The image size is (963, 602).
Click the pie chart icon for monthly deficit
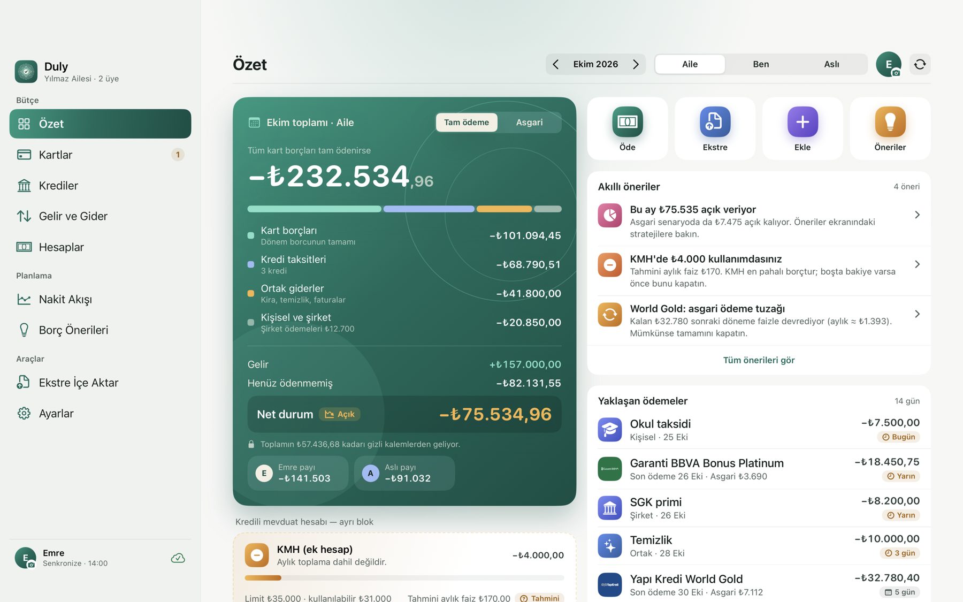610,215
